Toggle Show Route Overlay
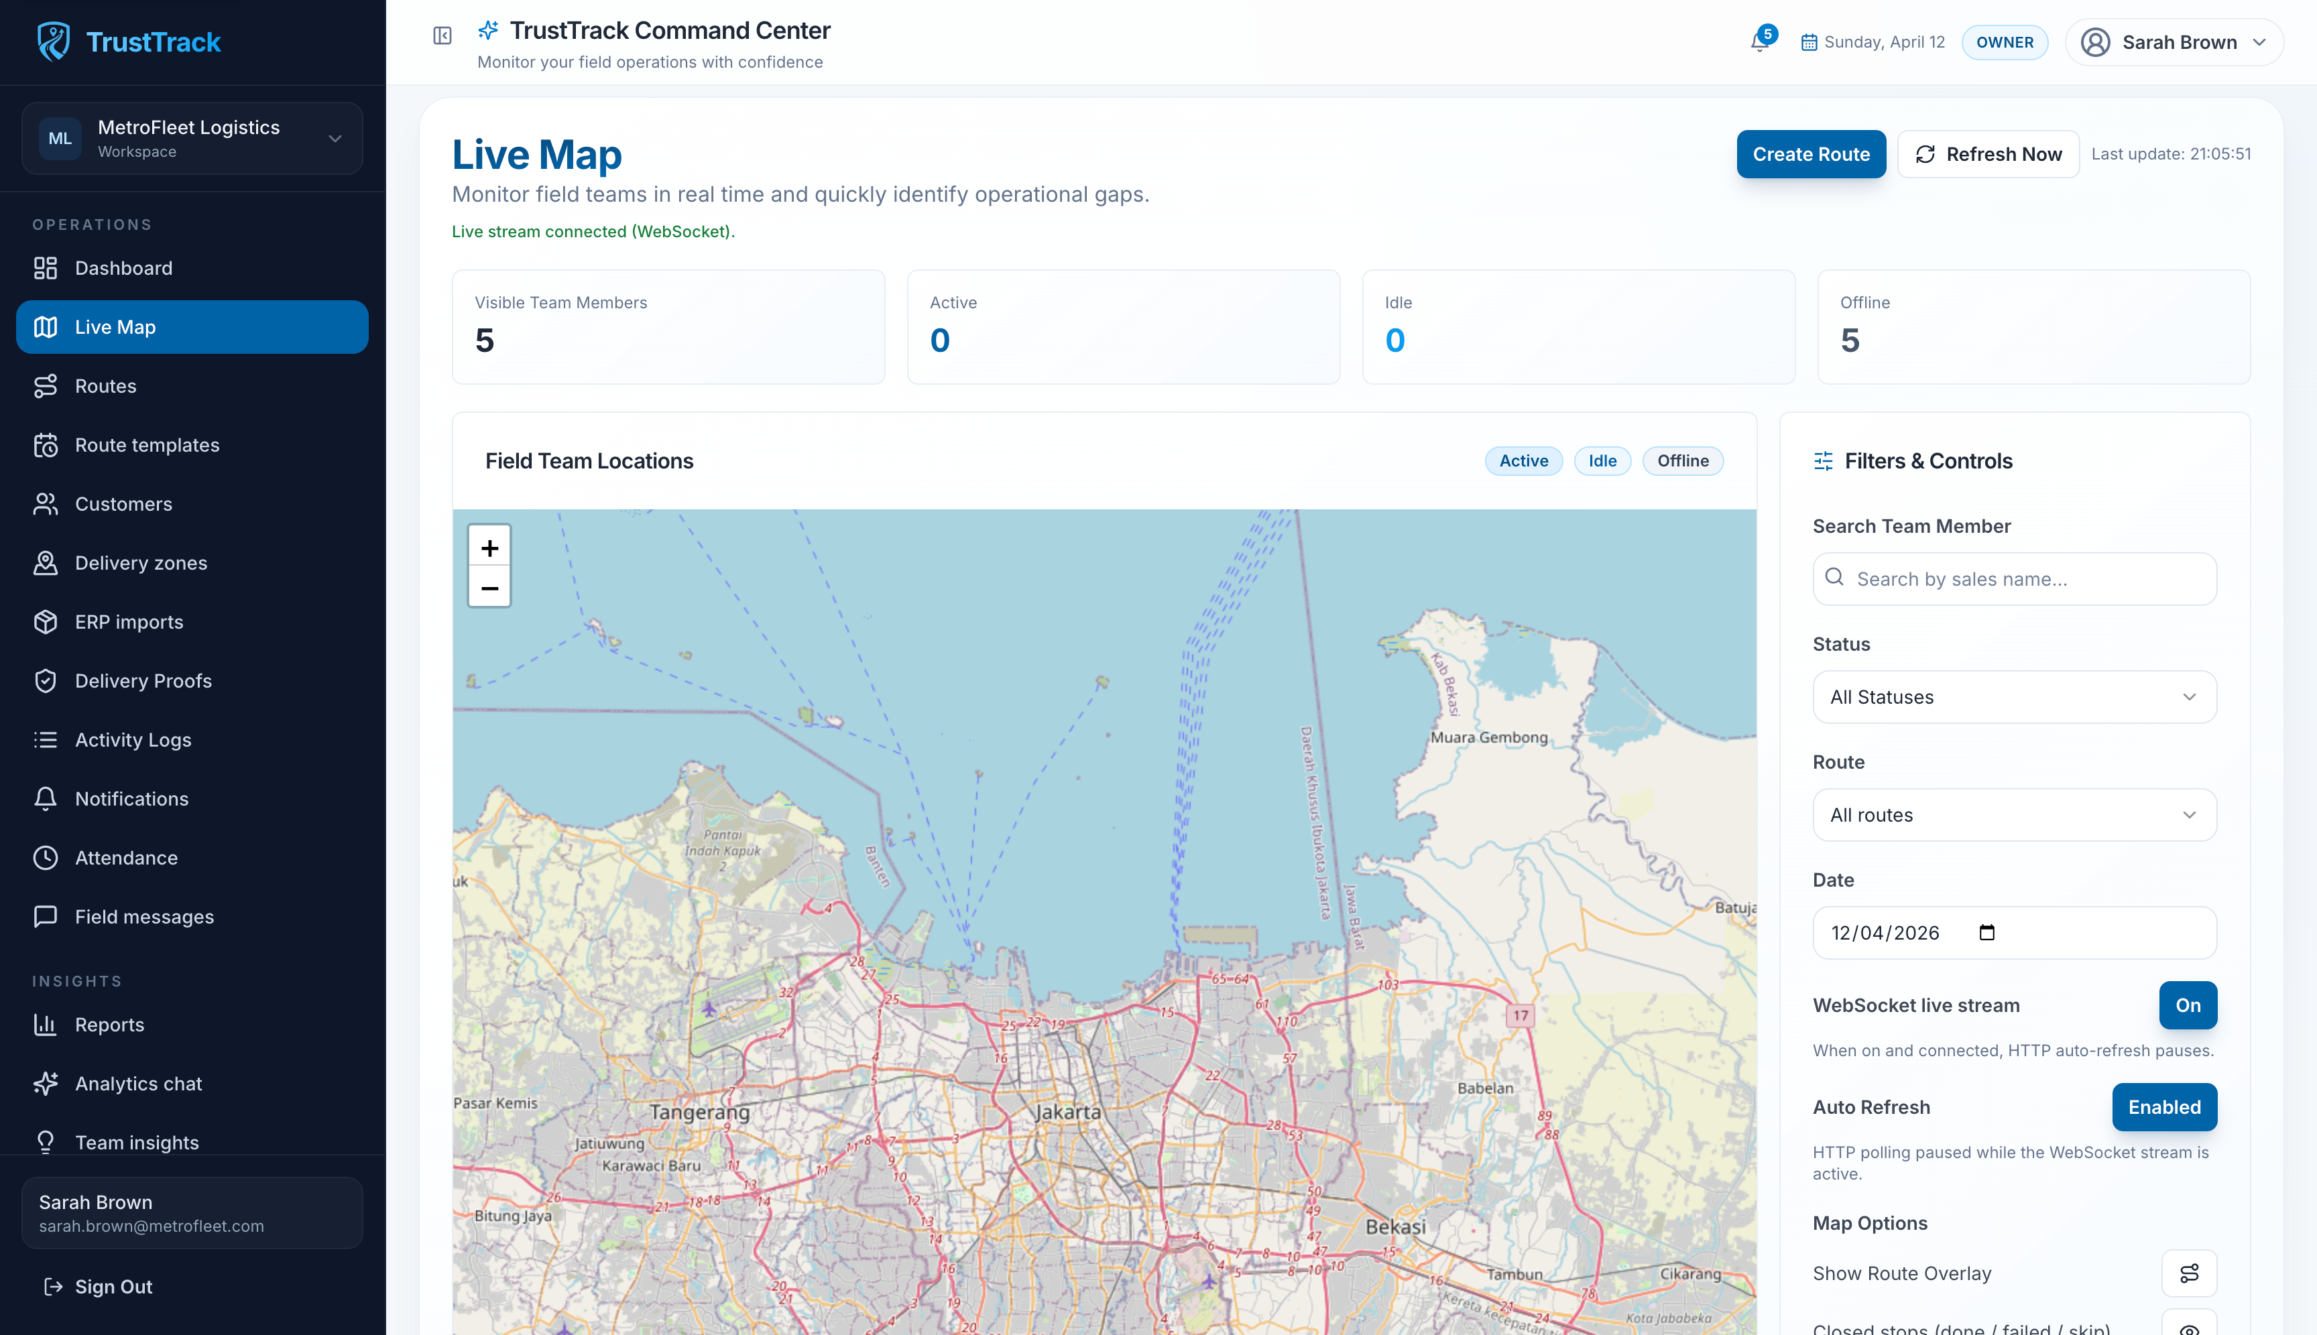Viewport: 2317px width, 1335px height. point(2188,1273)
